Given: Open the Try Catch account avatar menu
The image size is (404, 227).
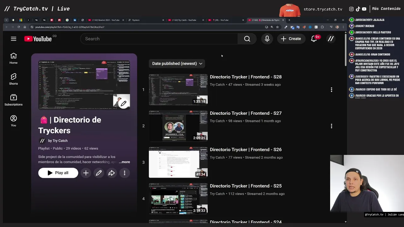Looking at the screenshot, I should [331, 39].
